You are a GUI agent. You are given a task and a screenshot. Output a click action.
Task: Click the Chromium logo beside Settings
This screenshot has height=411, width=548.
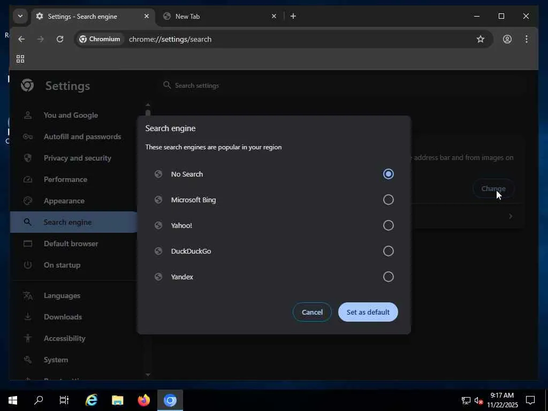[27, 85]
